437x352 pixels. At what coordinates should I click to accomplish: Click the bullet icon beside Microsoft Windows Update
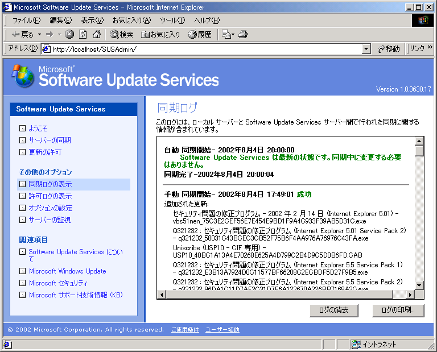coord(22,271)
